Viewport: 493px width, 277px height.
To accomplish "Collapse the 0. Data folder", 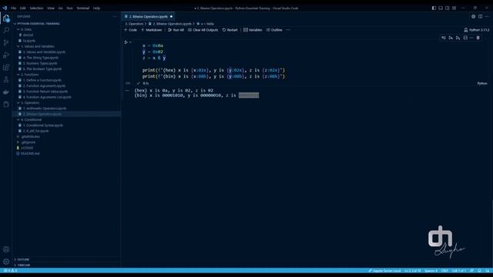I will coord(25,29).
